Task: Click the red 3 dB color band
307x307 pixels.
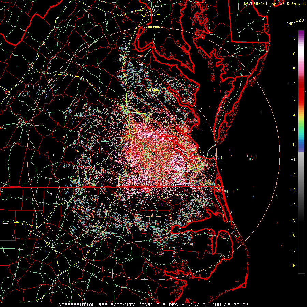Action: point(301,99)
